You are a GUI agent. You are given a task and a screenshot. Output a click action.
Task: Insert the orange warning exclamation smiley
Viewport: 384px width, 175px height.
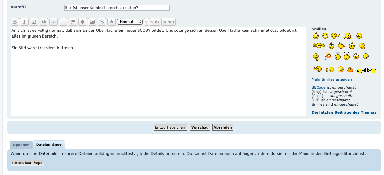click(x=350, y=69)
